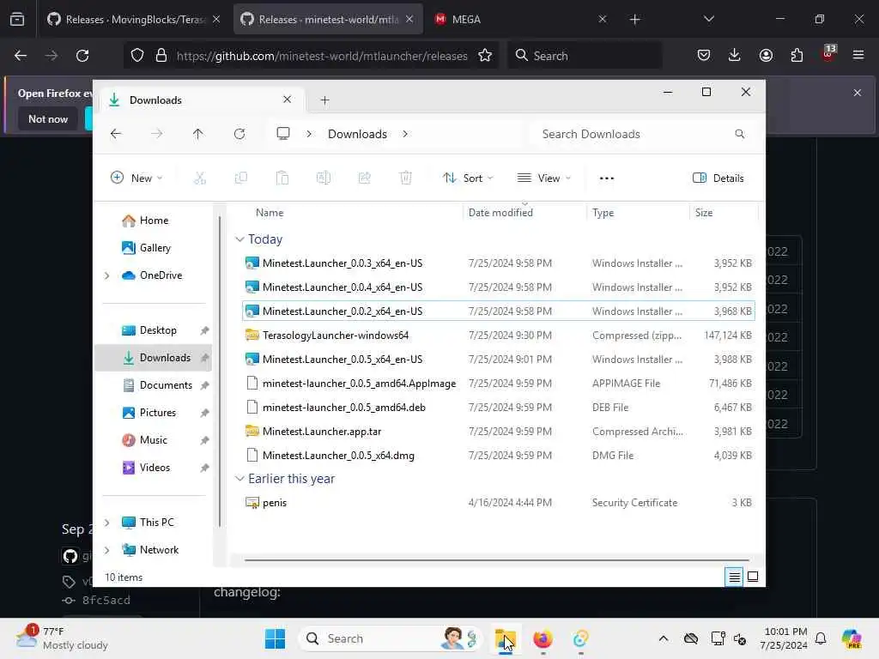Image resolution: width=879 pixels, height=659 pixels.
Task: Select minetest-launcher_0.0.5_amd64.deb file
Action: [x=499, y=408]
